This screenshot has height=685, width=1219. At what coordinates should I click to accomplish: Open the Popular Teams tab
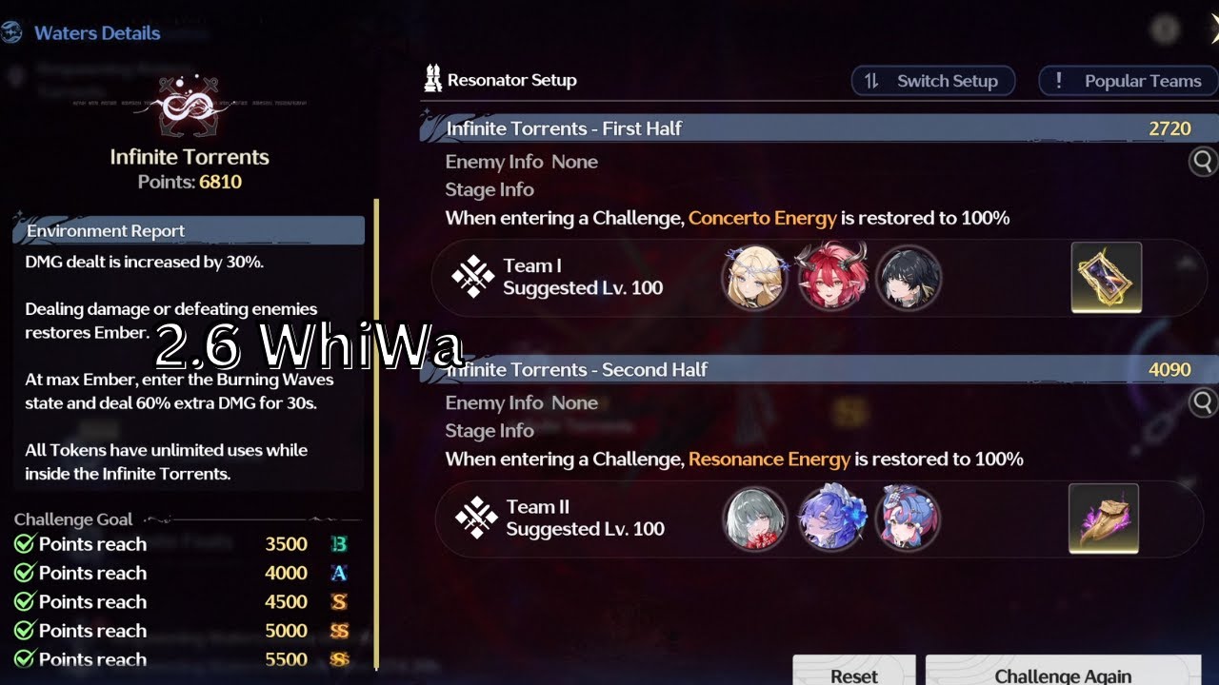(1129, 81)
